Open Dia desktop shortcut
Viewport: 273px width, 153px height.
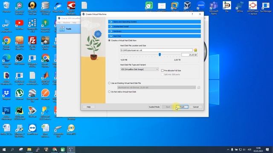(227, 7)
